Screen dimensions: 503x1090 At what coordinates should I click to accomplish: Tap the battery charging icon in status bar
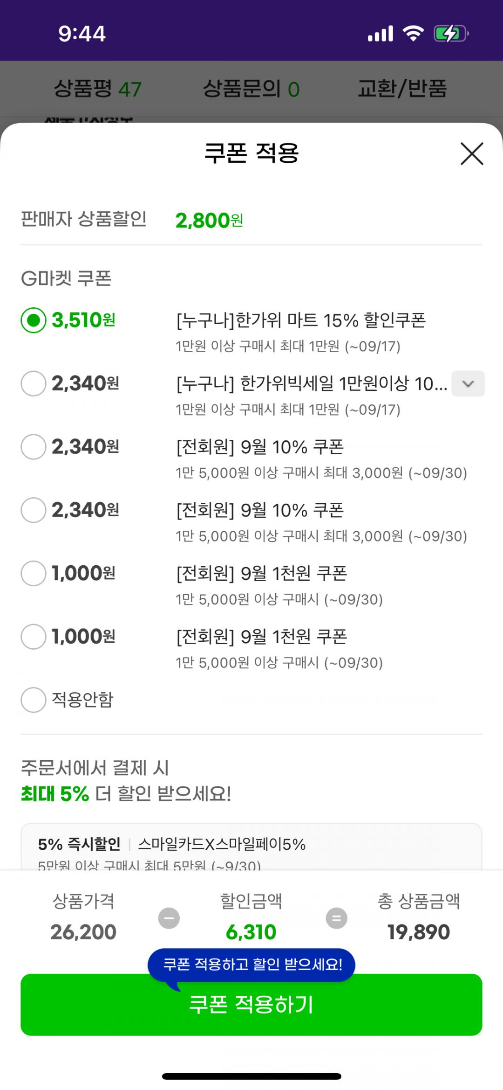click(x=450, y=34)
